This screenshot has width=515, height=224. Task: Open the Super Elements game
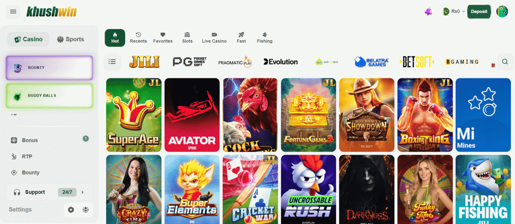192,189
